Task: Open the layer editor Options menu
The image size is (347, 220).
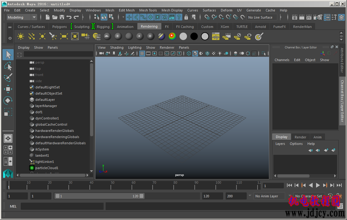Action: coord(296,144)
